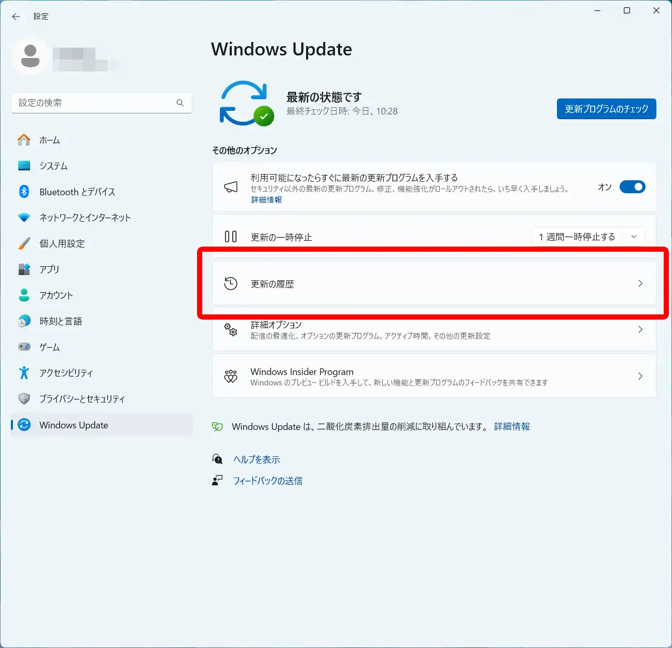The height and width of the screenshot is (648, 672).
Task: Click the user profile avatar
Action: coord(30,56)
